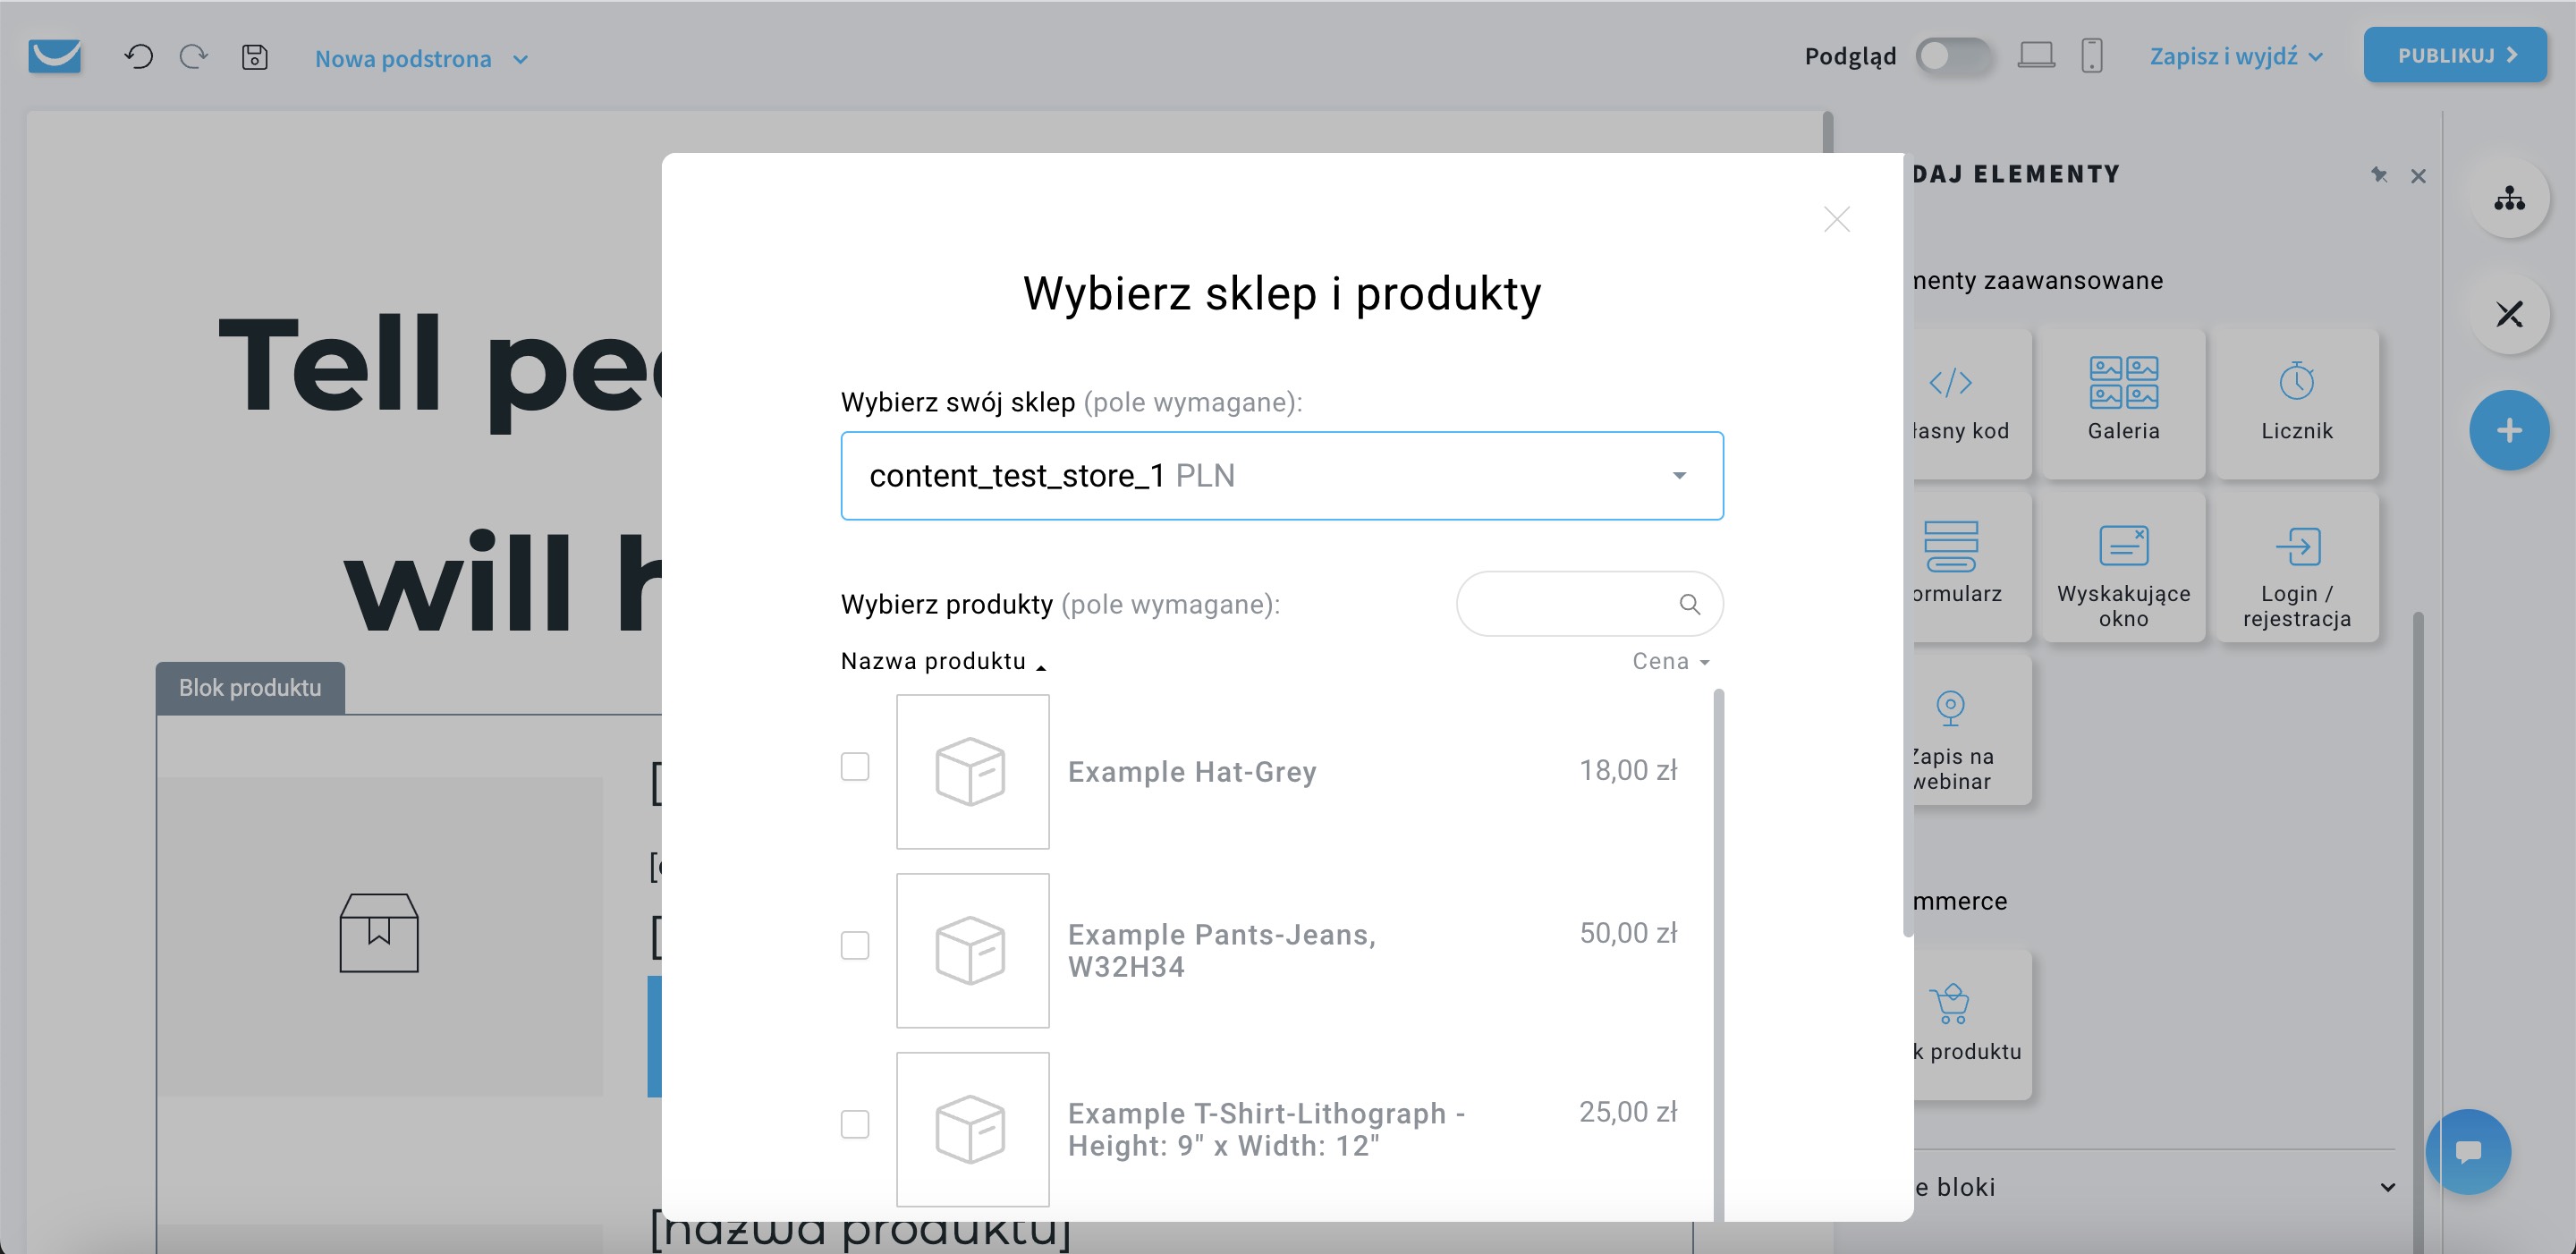Switch to desktop view laptop icon
Image resolution: width=2576 pixels, height=1254 pixels.
(2035, 55)
